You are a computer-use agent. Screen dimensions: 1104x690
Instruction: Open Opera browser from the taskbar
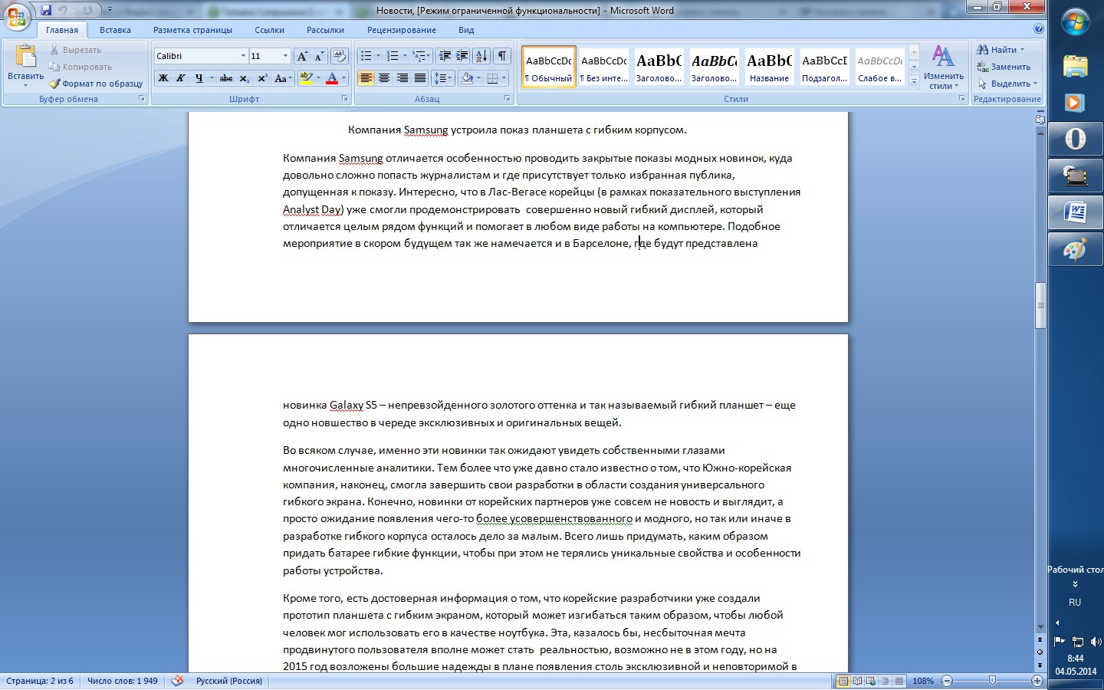pos(1076,139)
